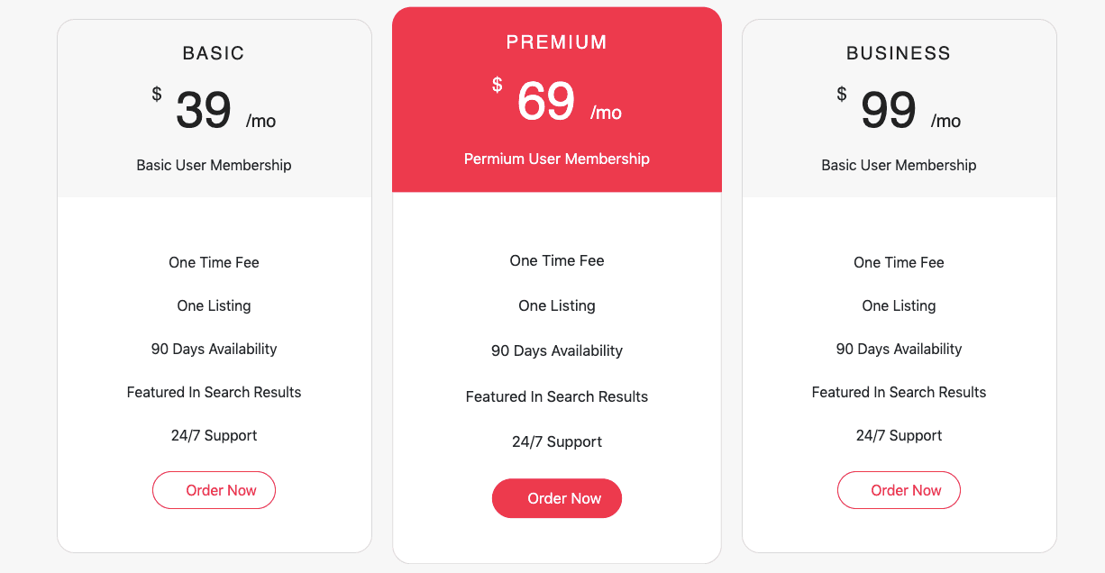The width and height of the screenshot is (1105, 573).
Task: Click 'Basic User Membership' under the $39 price
Action: pyautogui.click(x=214, y=165)
